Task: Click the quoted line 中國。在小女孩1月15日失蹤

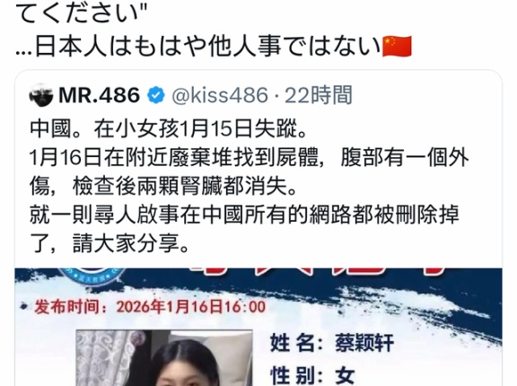Action: (x=169, y=129)
